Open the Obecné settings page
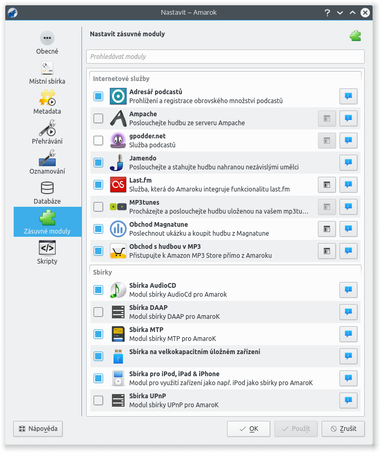381x453 pixels. point(47,43)
